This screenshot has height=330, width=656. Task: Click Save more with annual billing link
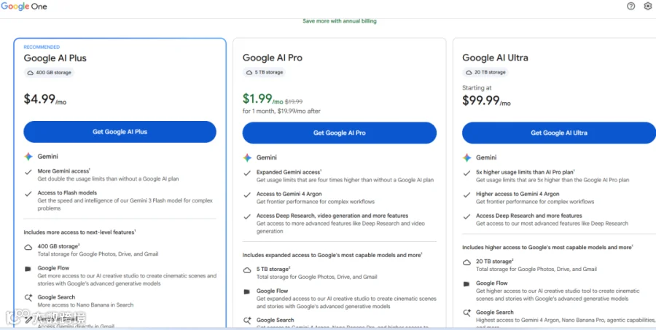pyautogui.click(x=339, y=21)
